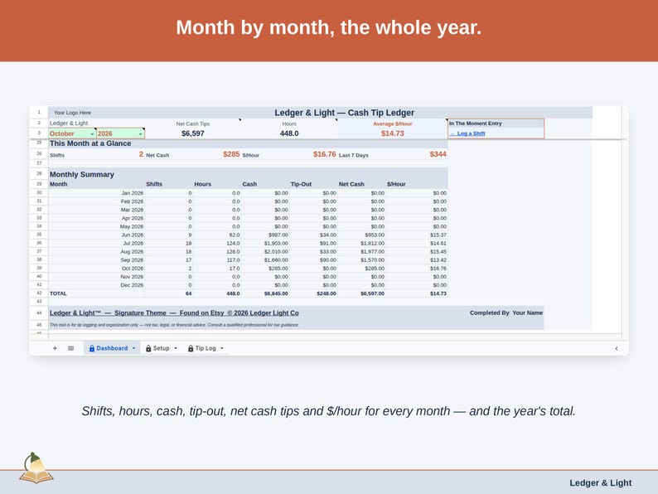
Task: Click the Setup tab lock icon
Action: 148,348
